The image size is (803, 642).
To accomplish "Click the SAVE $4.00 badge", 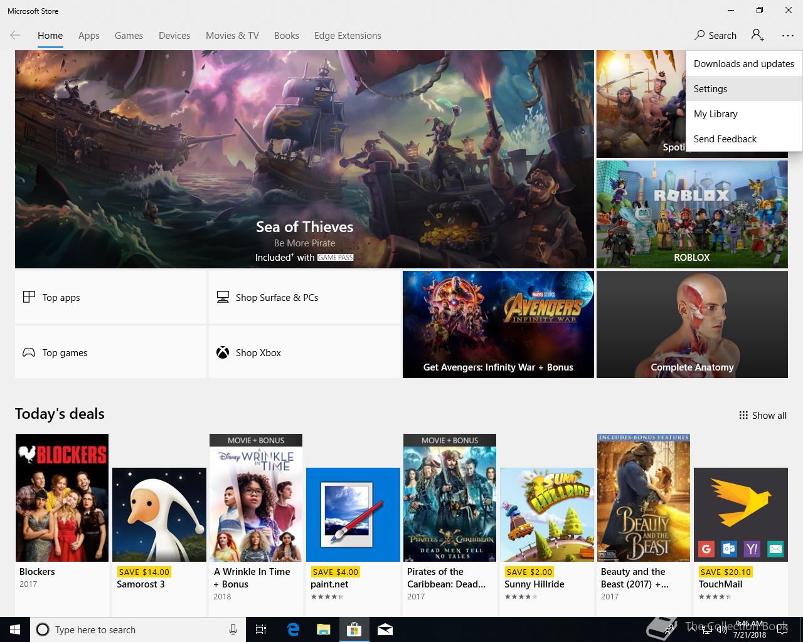I will point(336,572).
